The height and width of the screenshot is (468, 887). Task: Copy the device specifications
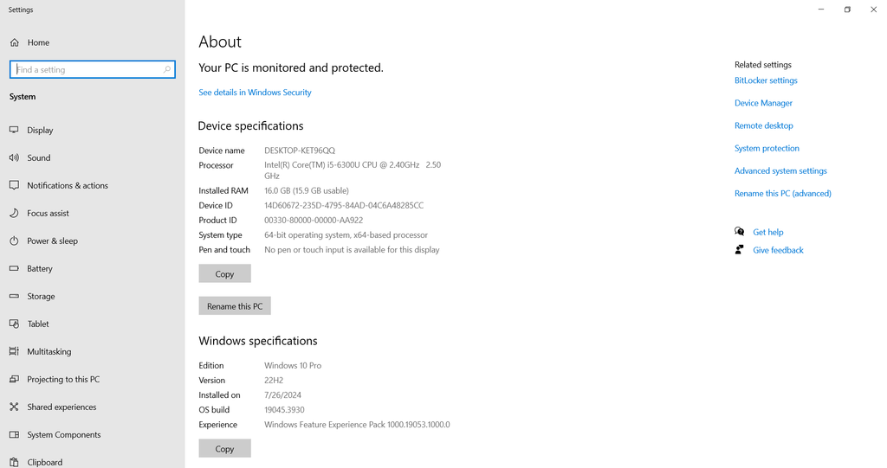pyautogui.click(x=224, y=273)
